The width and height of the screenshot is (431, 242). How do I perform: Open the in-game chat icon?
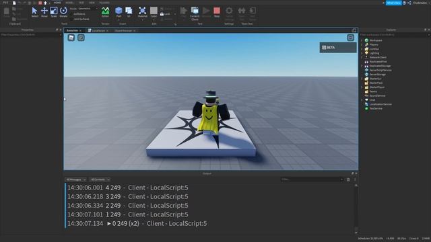coord(81,38)
